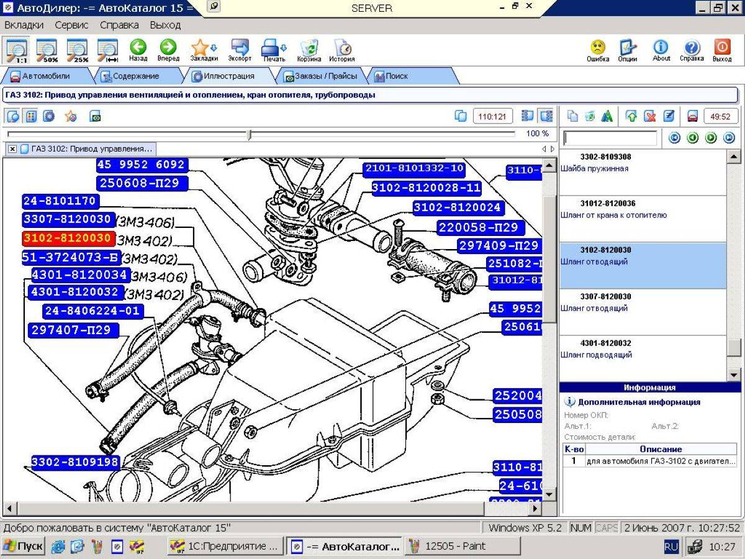Screen dimensions: 745x559
Task: Toggle right parts list panel layout
Action: [546, 116]
